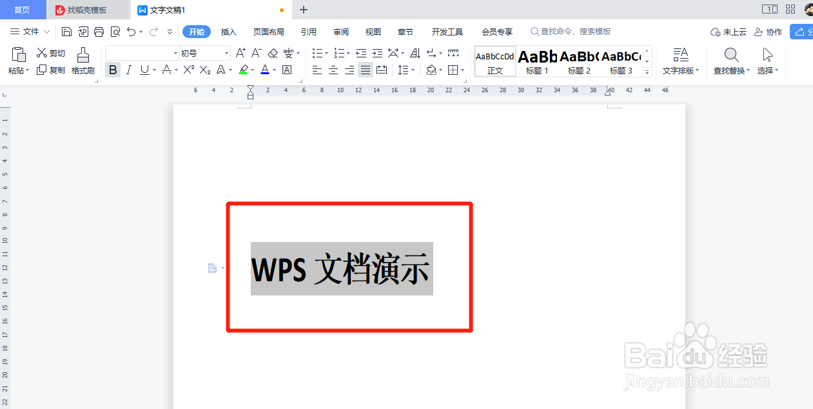
Task: Open the window grid layout icon
Action: pyautogui.click(x=790, y=9)
